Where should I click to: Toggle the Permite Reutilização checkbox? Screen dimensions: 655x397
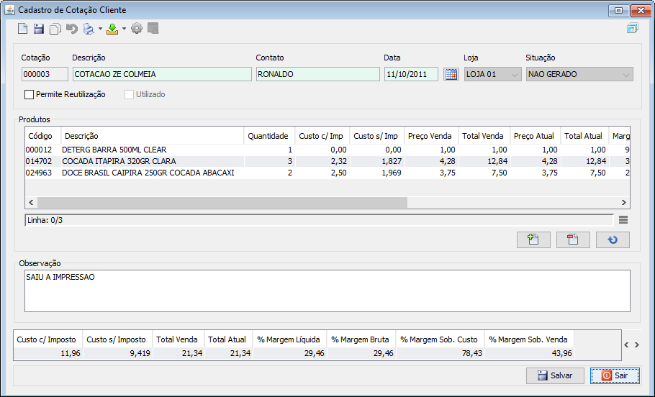click(x=30, y=95)
